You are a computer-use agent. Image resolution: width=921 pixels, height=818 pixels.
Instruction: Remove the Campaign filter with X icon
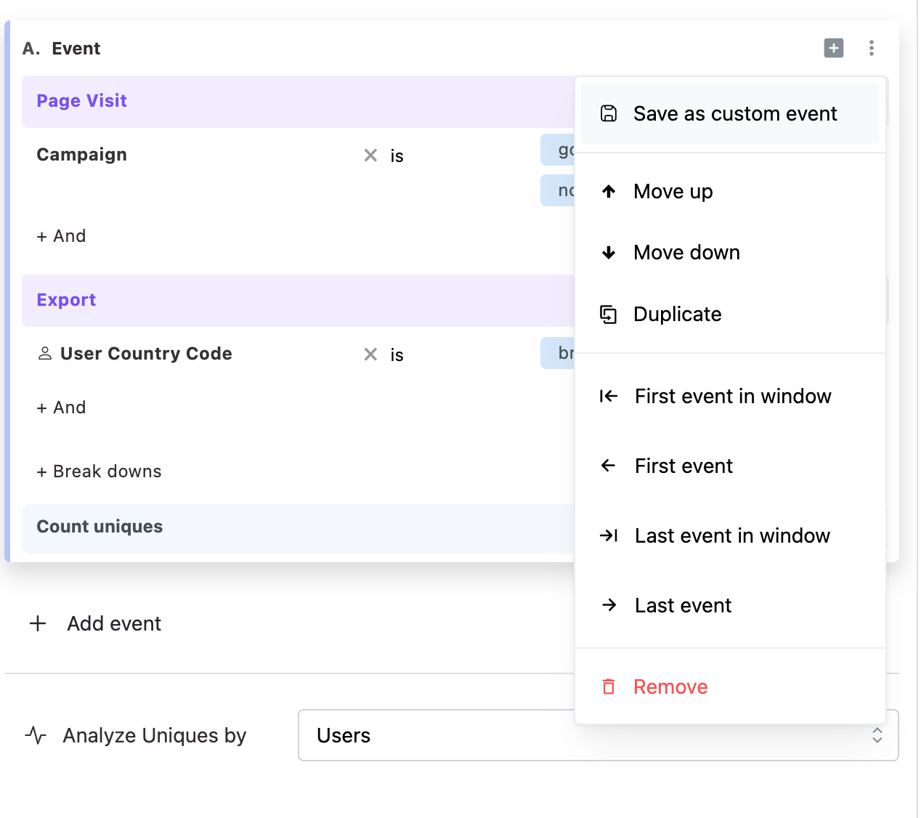(370, 155)
